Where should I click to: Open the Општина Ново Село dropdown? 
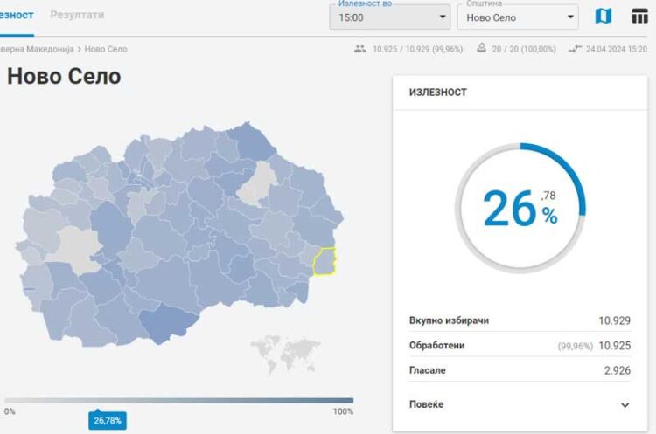pos(518,17)
